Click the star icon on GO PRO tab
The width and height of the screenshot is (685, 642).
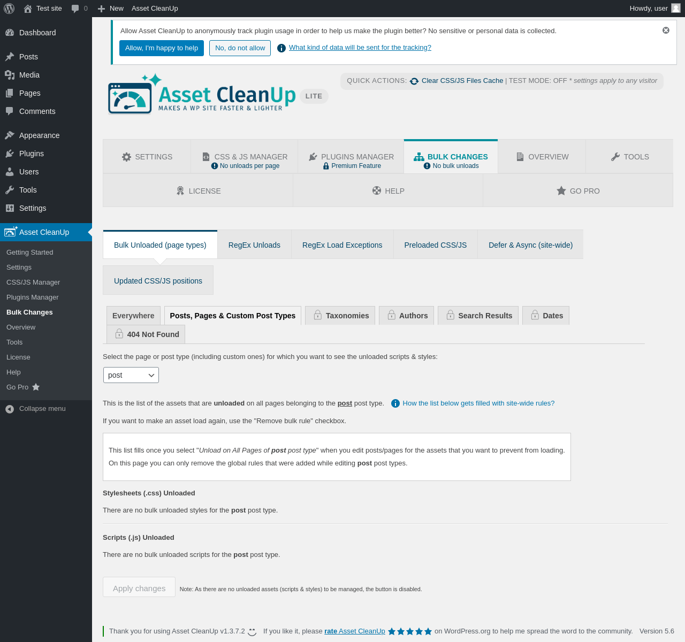tap(561, 190)
